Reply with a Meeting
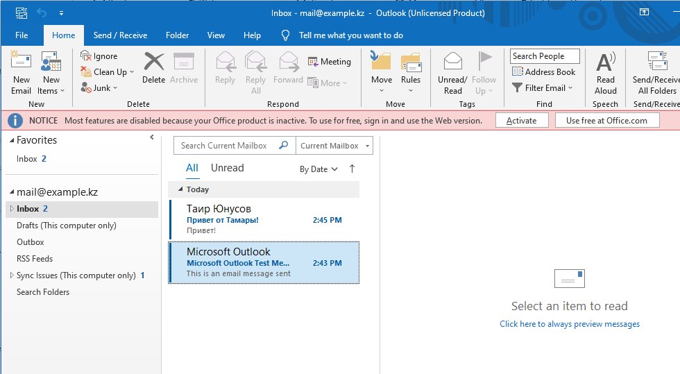Viewport: 680px width, 374px height. click(x=330, y=62)
